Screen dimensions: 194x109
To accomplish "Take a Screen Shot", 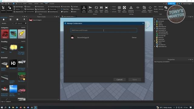I will [101, 9].
